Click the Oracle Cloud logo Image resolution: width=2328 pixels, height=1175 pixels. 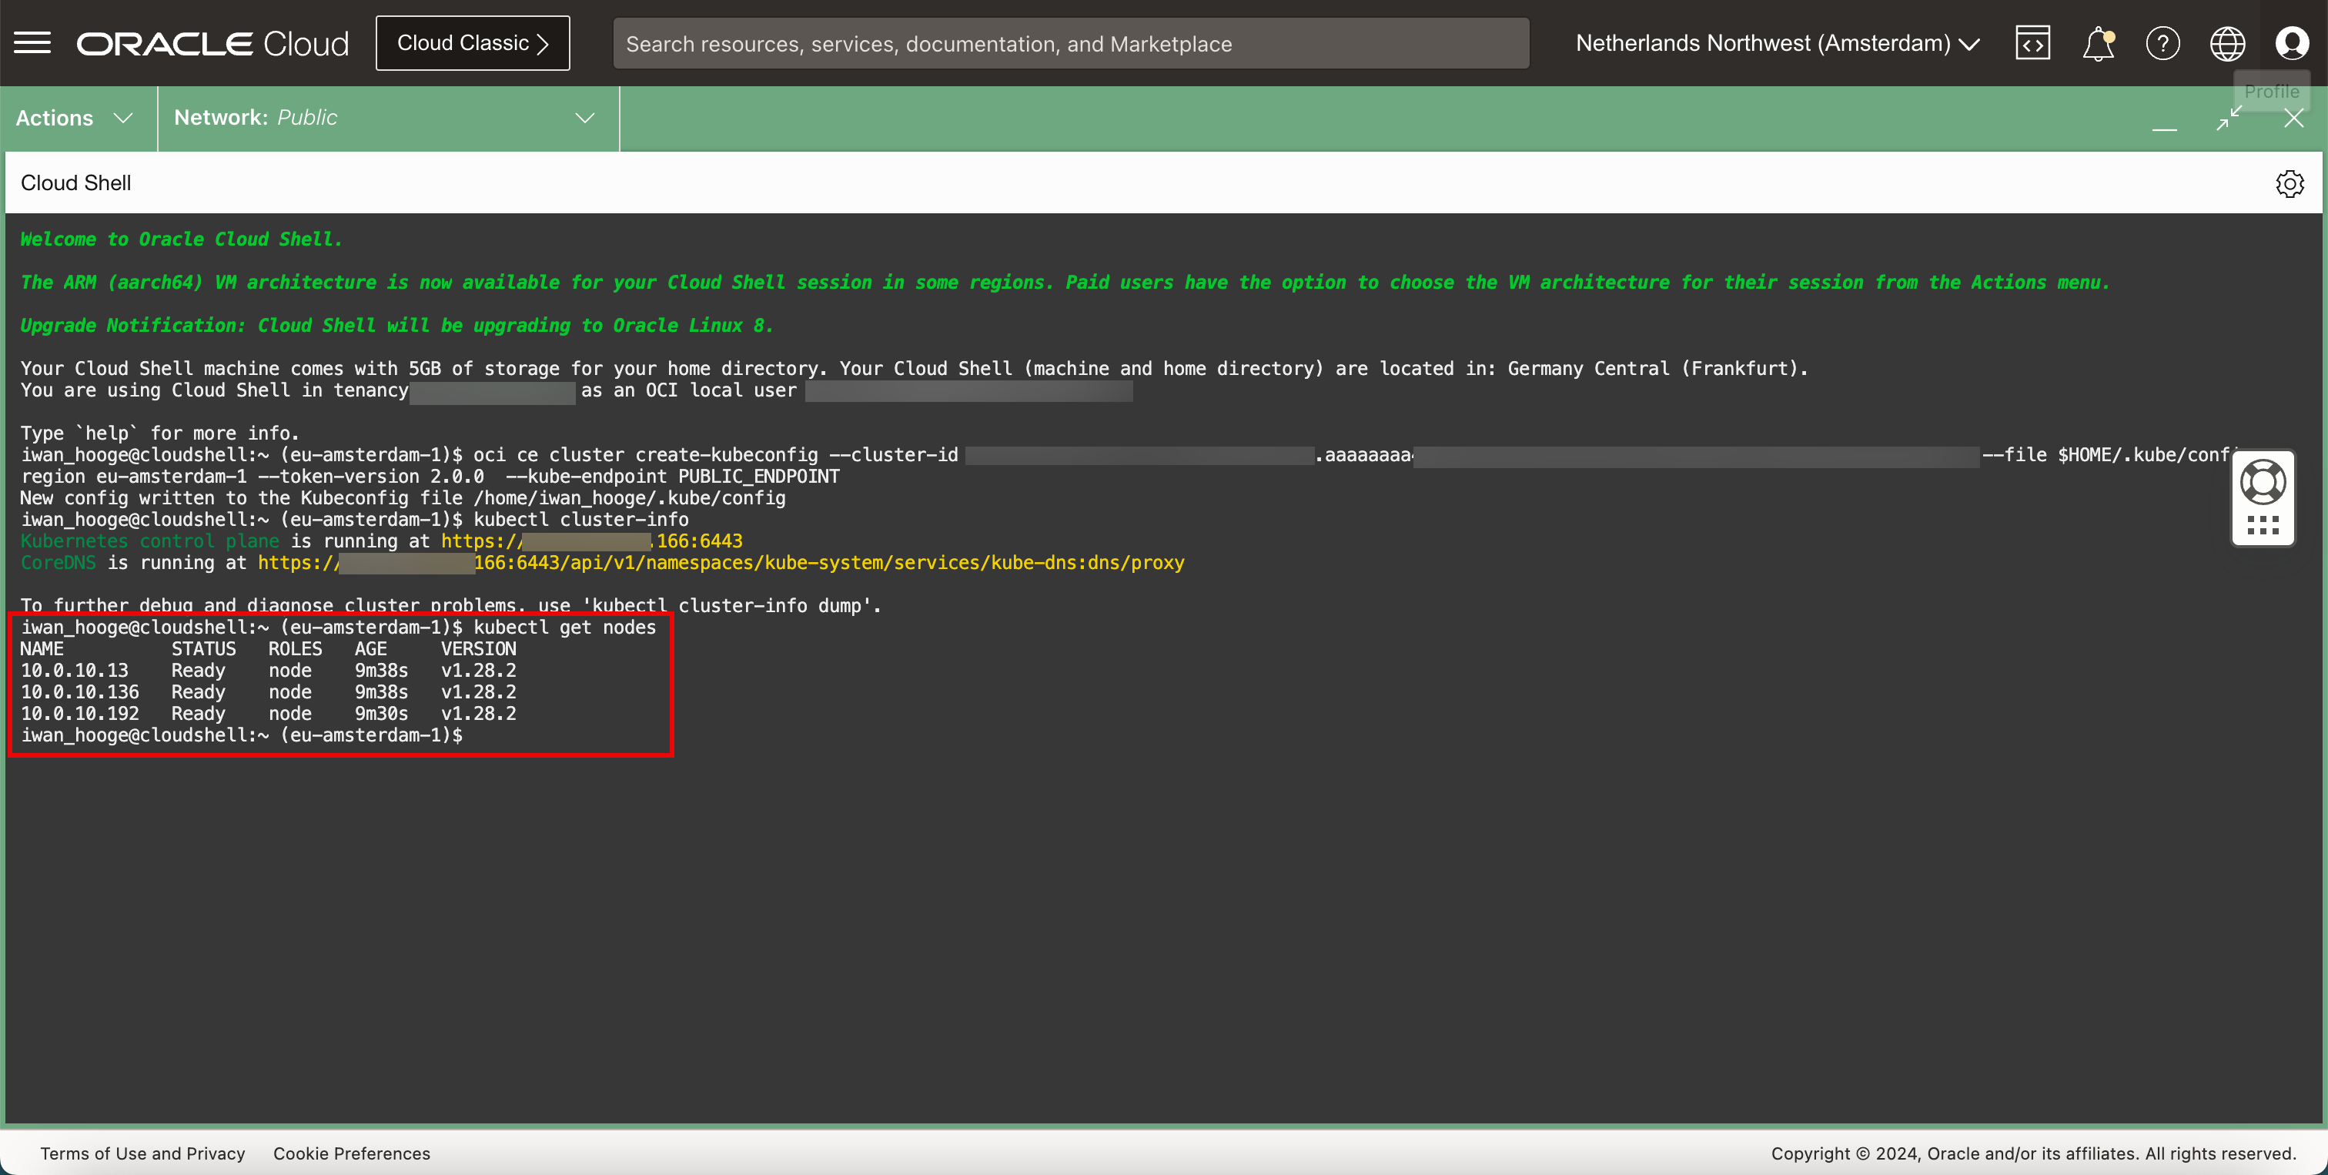212,42
